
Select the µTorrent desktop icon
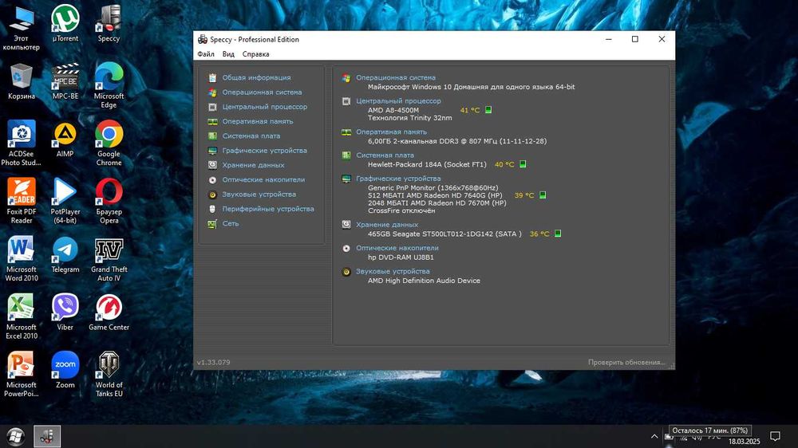pyautogui.click(x=65, y=23)
